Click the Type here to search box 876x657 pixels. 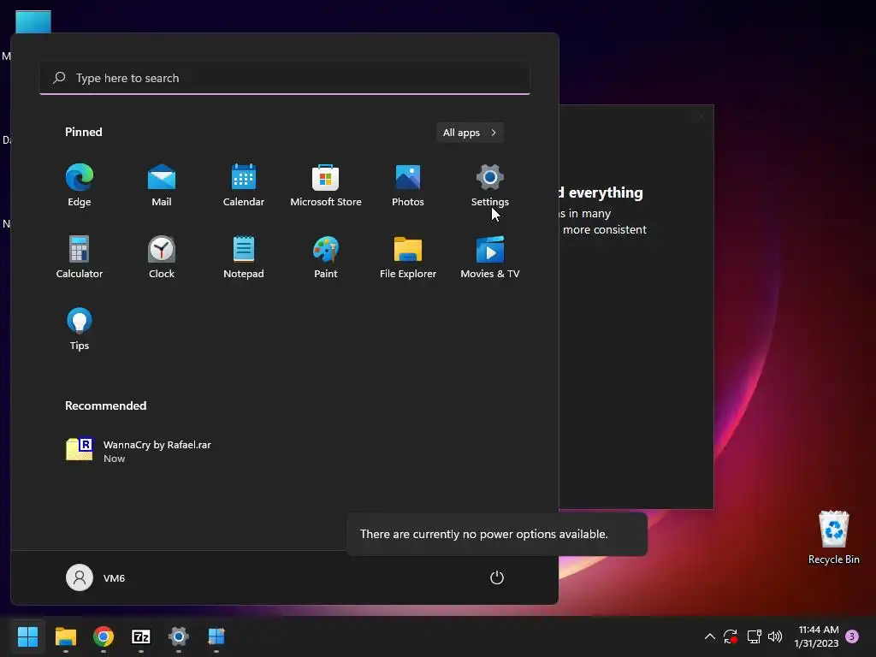[285, 78]
